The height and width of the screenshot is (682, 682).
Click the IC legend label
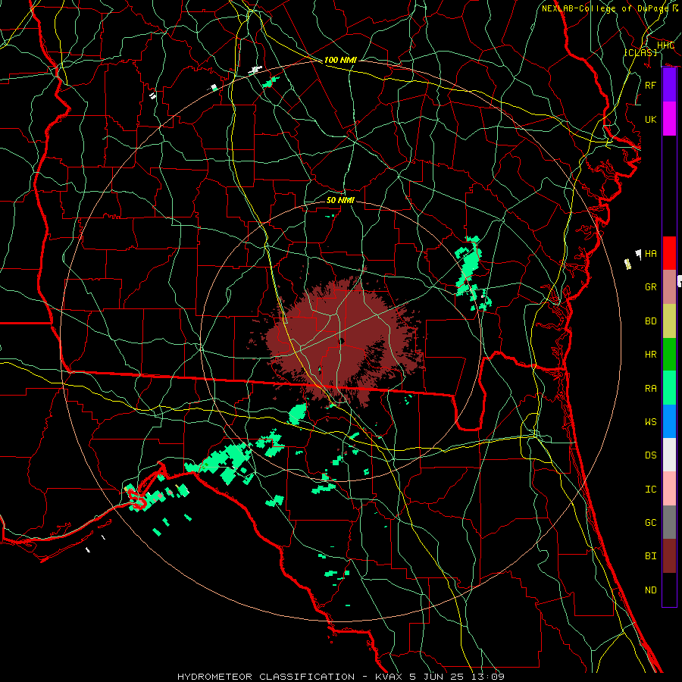click(651, 490)
